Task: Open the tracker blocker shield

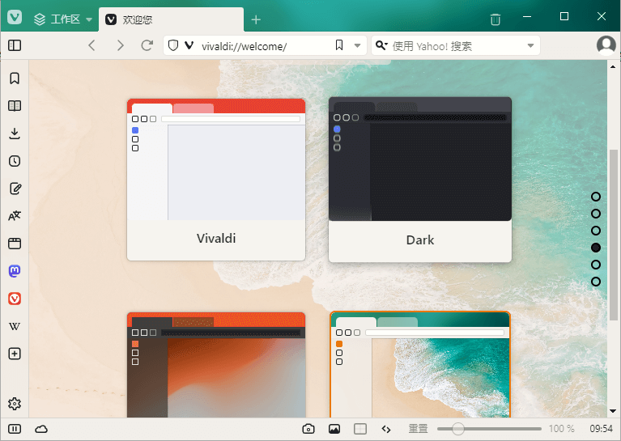Action: click(173, 45)
